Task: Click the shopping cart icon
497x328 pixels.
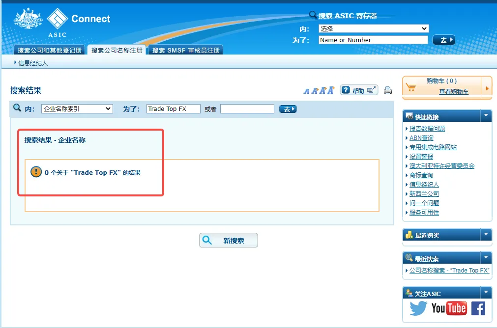Action: coord(411,87)
